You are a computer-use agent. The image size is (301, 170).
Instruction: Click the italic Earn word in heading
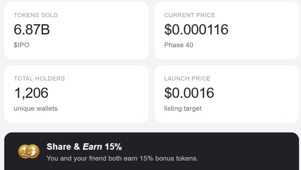point(92,147)
